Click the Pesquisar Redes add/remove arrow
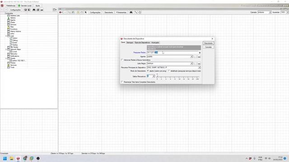The image size is (289, 162). pos(200,53)
